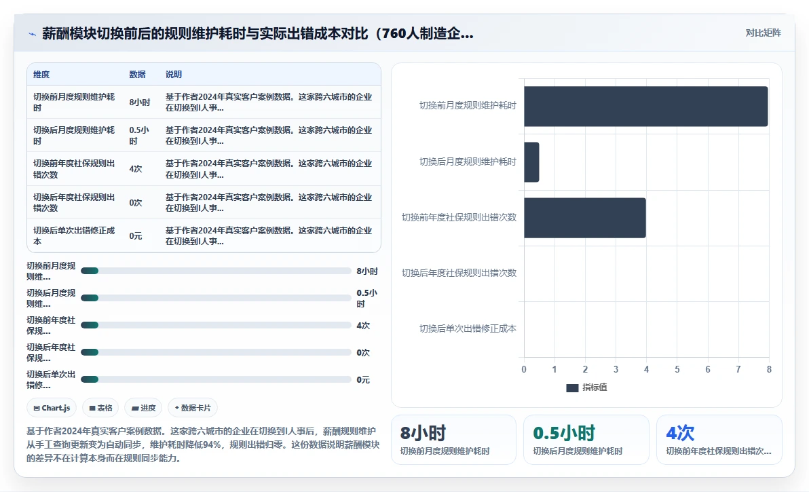
Task: Click the 数据 column header
Action: pyautogui.click(x=137, y=74)
